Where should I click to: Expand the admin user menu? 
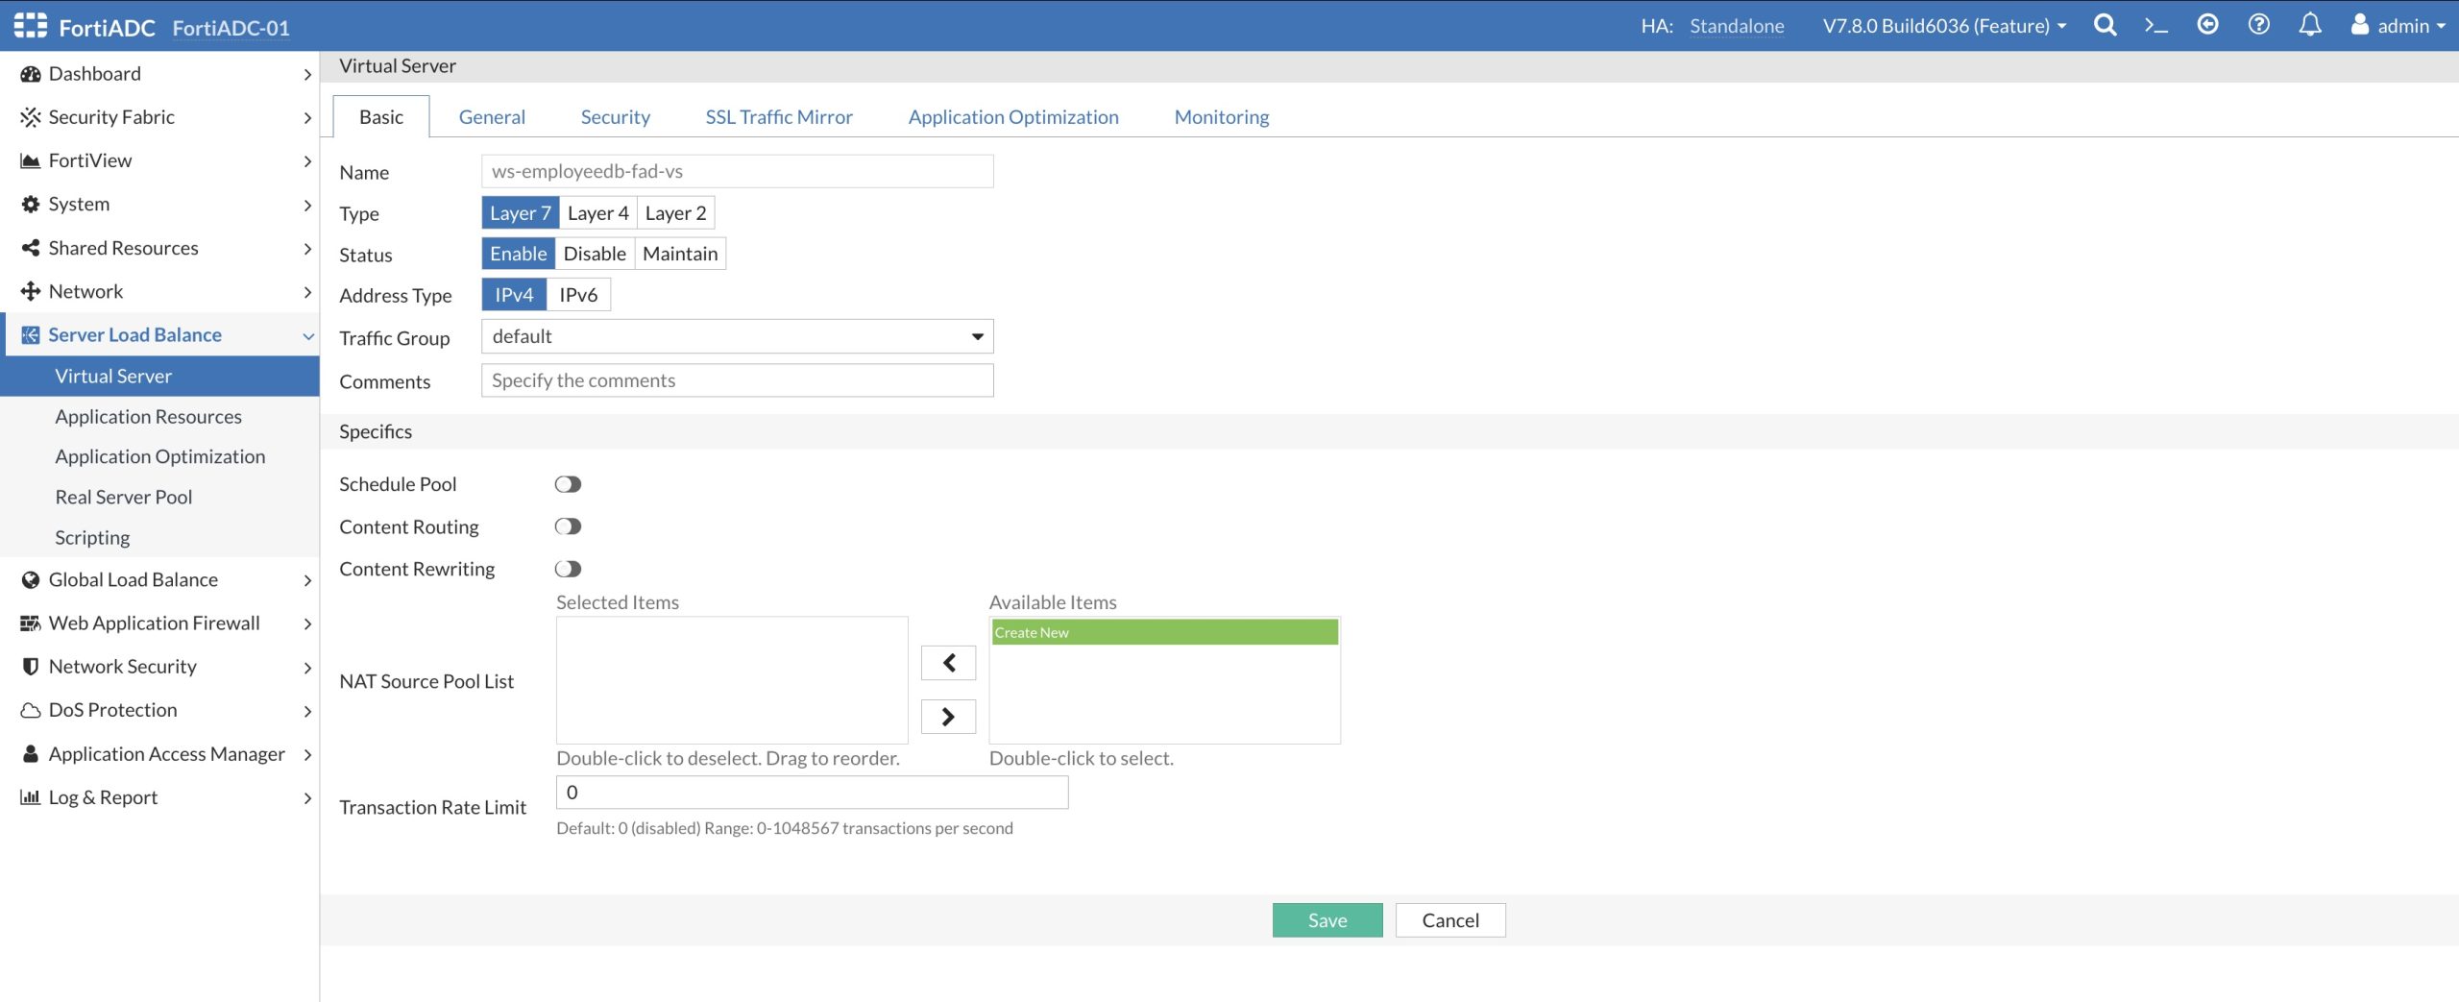pos(2397,26)
